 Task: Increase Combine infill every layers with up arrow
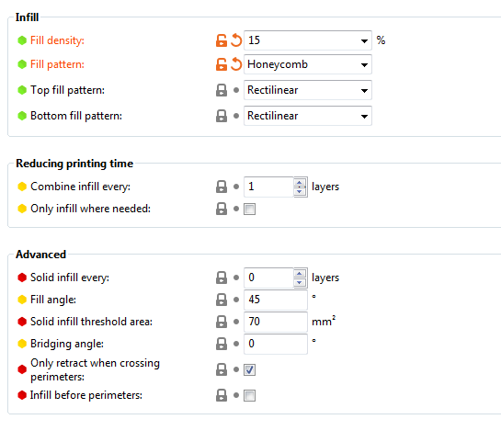point(300,183)
